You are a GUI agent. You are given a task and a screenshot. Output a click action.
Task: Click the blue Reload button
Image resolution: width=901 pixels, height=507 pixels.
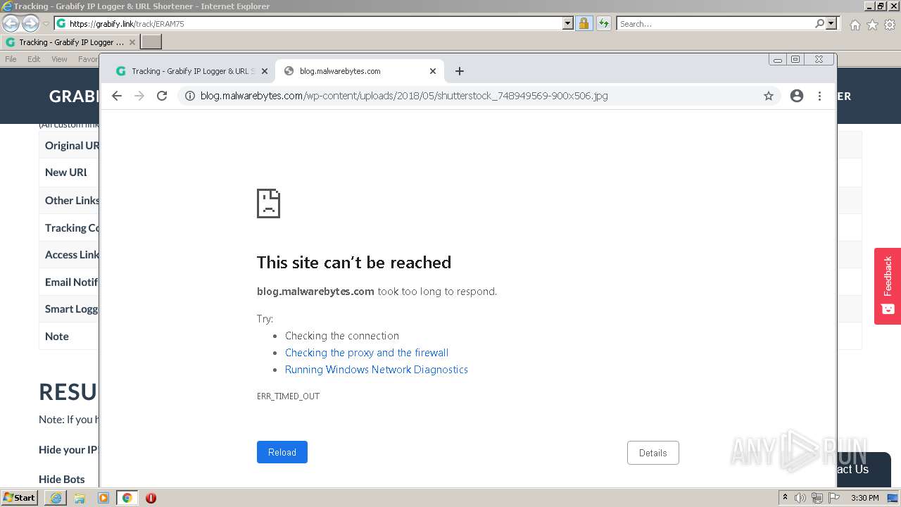click(x=282, y=452)
